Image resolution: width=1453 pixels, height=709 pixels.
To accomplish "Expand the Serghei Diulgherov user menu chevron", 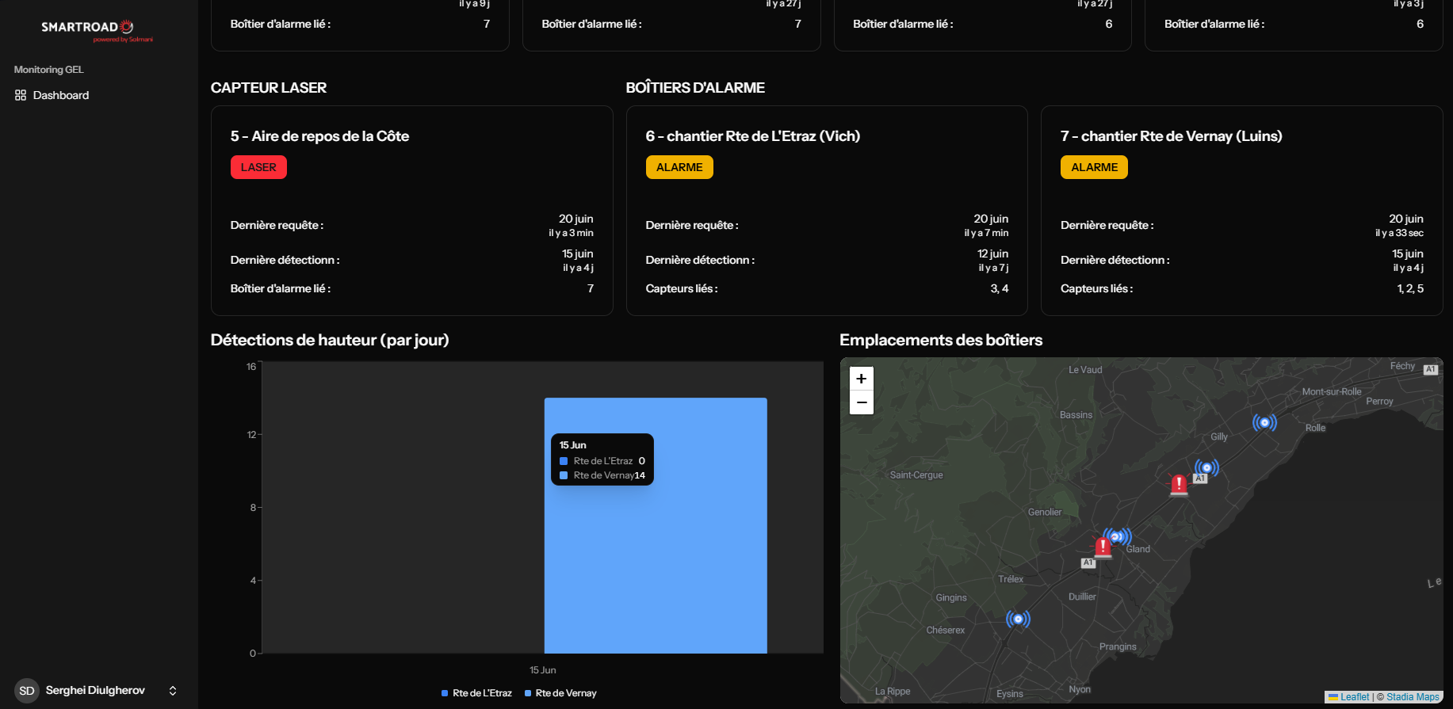I will (173, 691).
